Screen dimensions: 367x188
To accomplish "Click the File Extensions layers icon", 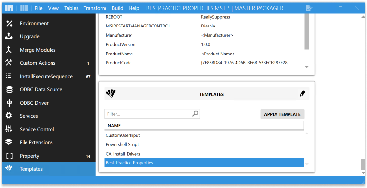I will [x=9, y=142].
